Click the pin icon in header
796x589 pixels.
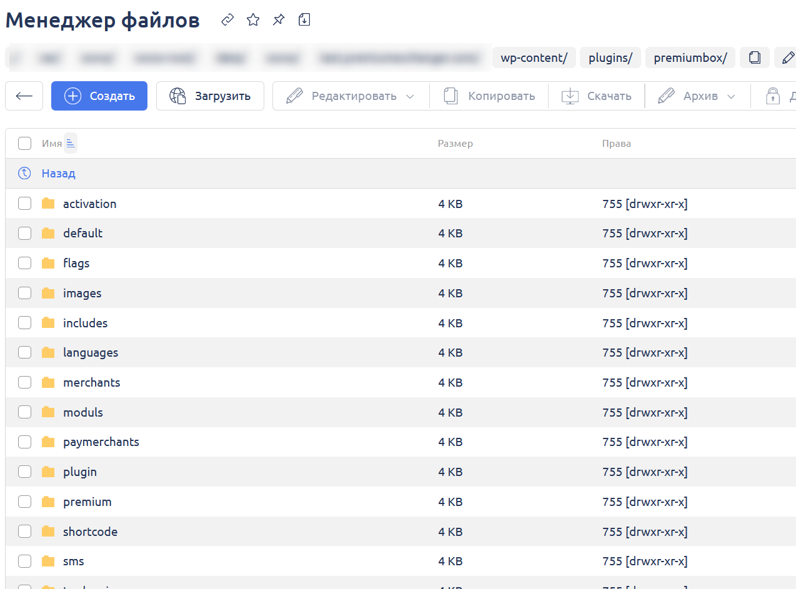tap(279, 20)
